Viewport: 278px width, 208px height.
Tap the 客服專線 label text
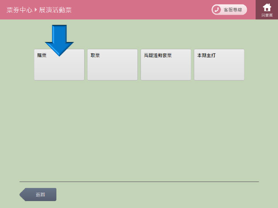pyautogui.click(x=233, y=10)
